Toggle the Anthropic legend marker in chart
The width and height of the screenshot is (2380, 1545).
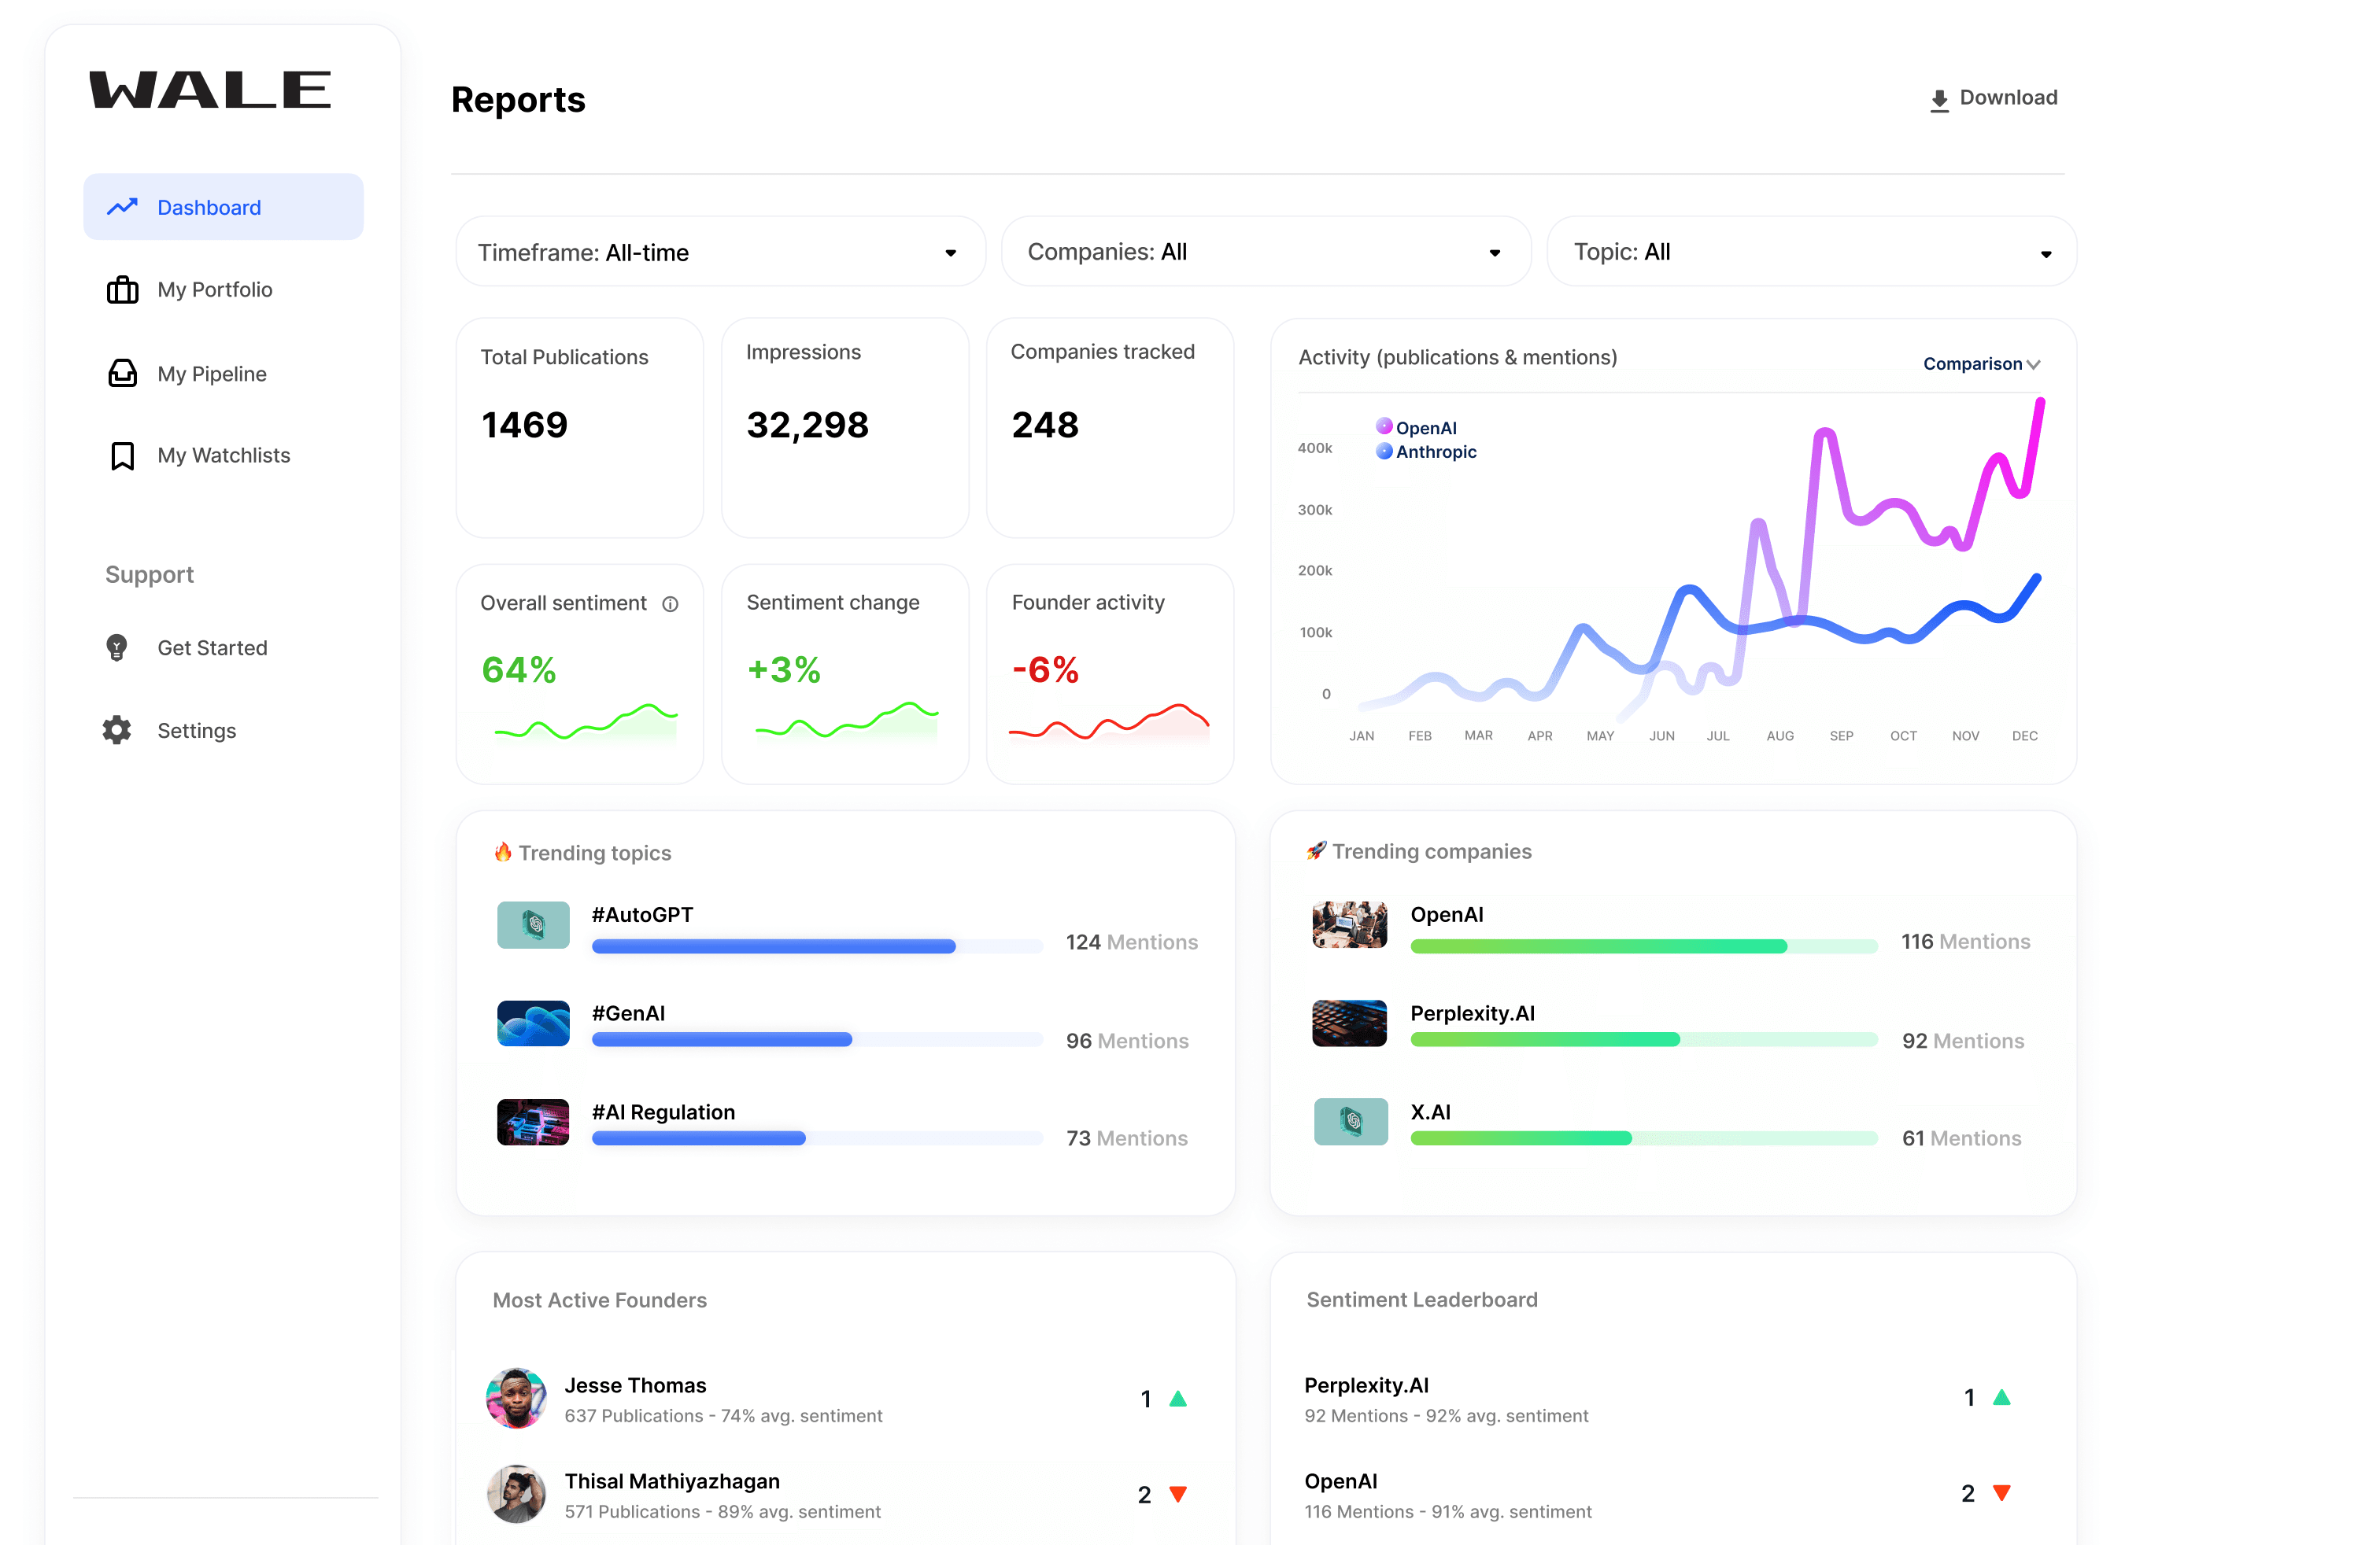point(1384,451)
